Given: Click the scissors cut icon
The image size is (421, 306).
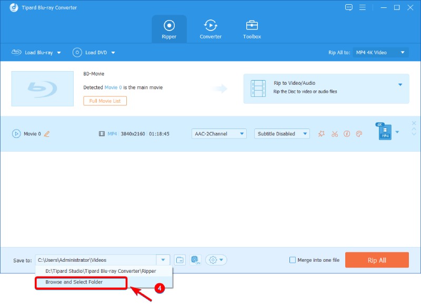Looking at the screenshot, I should tap(335, 134).
